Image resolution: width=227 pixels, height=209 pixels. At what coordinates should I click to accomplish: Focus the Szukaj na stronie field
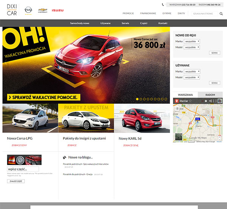click(204, 14)
